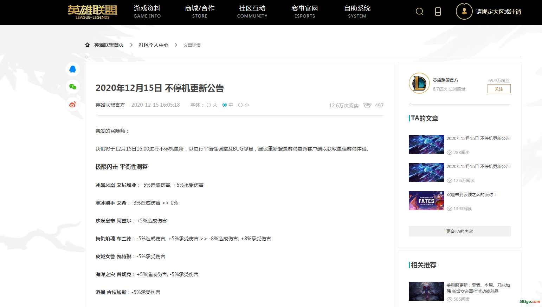542x307 pixels.
Task: Open first 不停机更新公告 article with 288阅读
Action: [x=478, y=139]
